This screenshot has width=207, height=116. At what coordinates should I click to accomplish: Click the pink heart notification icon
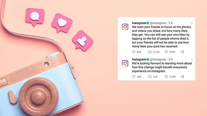(x=62, y=23)
